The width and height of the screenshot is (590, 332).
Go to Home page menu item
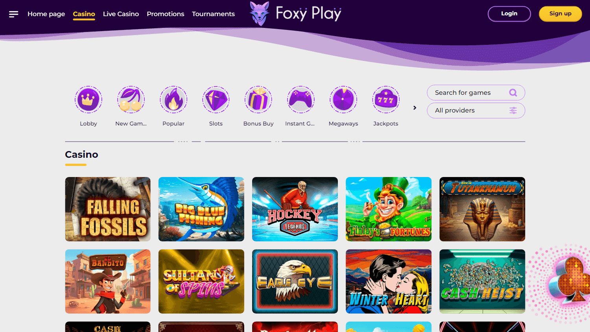tap(46, 14)
